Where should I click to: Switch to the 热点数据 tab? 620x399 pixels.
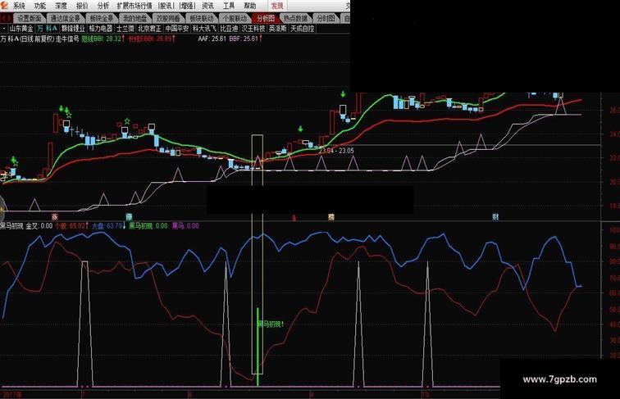[x=295, y=18]
